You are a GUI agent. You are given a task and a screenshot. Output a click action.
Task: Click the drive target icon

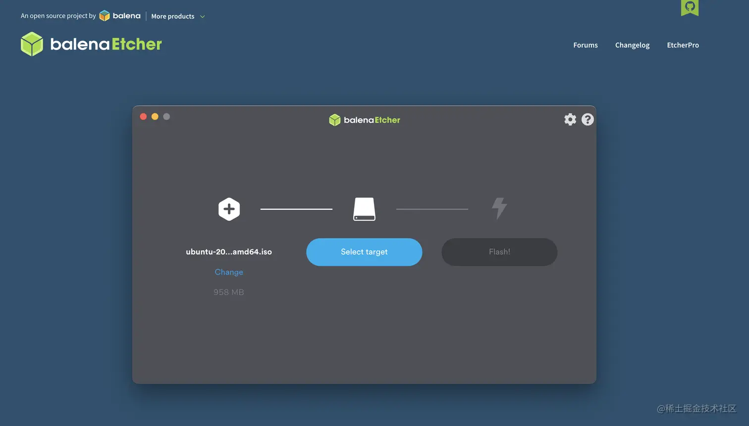pyautogui.click(x=364, y=209)
